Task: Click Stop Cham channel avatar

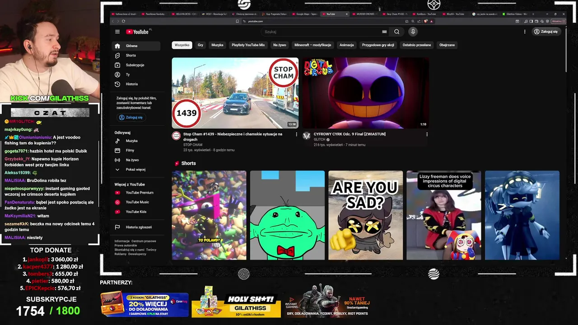Action: 176,136
